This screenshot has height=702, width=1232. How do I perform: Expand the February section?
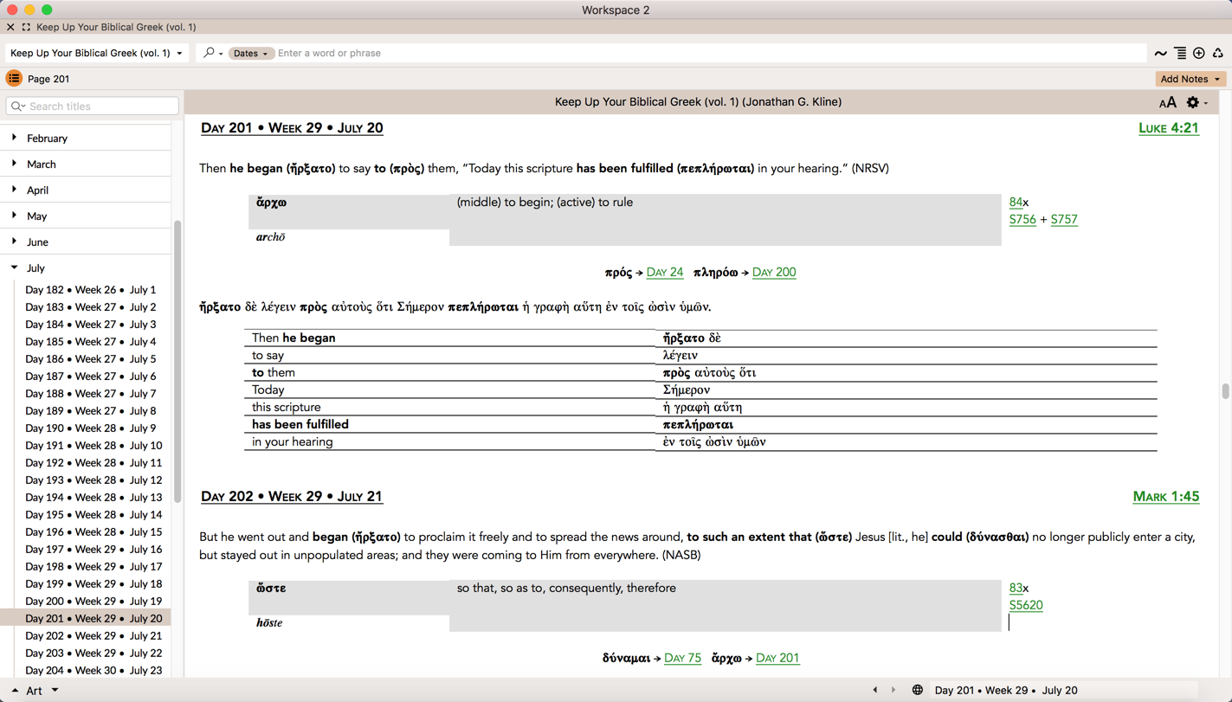click(x=14, y=138)
